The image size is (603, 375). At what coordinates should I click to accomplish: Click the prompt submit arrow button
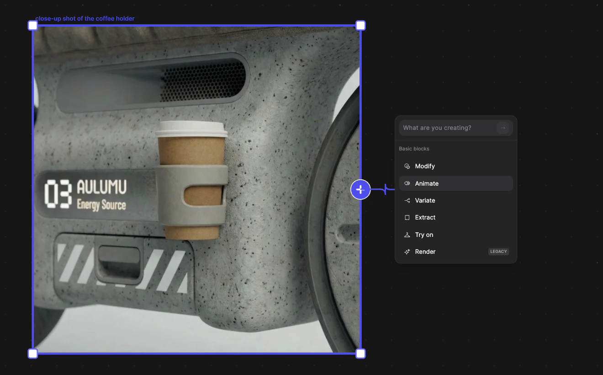(503, 128)
